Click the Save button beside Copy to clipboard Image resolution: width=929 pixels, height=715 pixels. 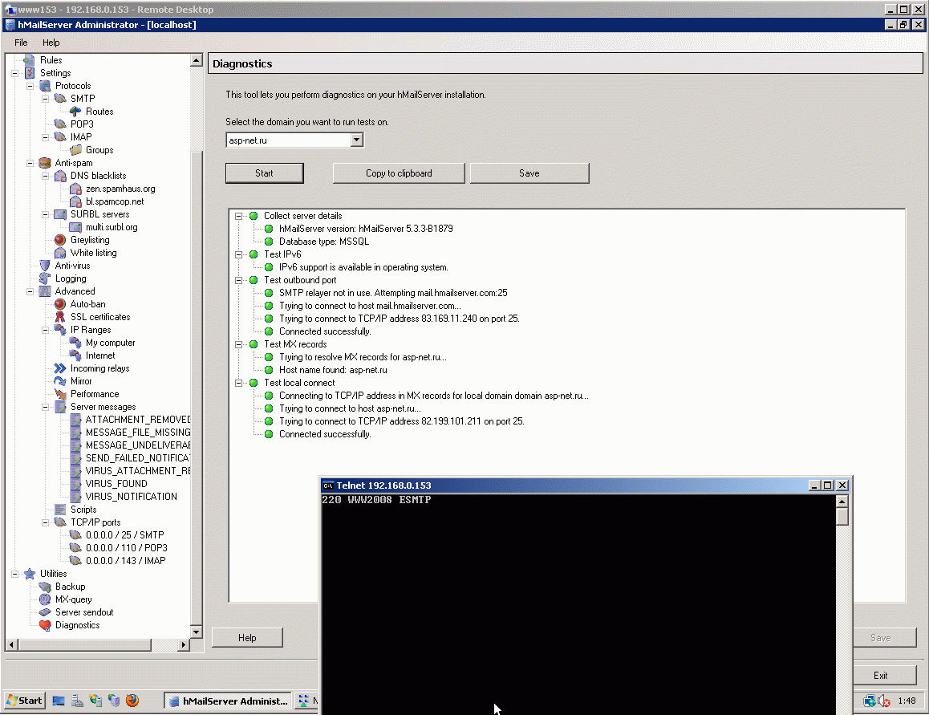coord(529,173)
